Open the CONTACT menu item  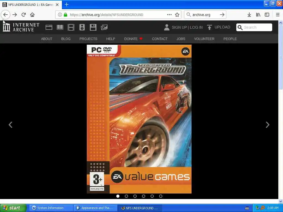[159, 39]
